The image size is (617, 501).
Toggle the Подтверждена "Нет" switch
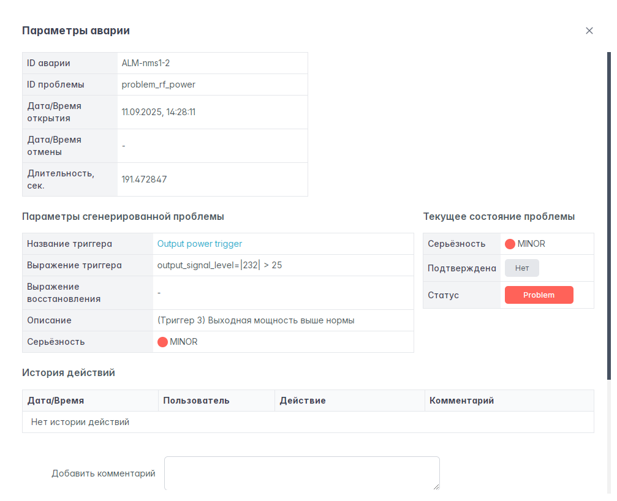[x=521, y=268]
